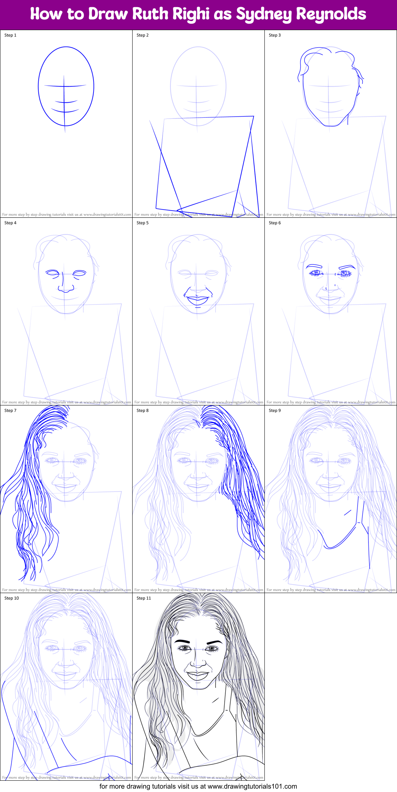Open the Step 8 right hair drawing
The height and width of the screenshot is (792, 397).
pos(198,499)
